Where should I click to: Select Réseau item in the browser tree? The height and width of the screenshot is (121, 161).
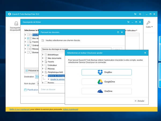[x=51, y=69]
